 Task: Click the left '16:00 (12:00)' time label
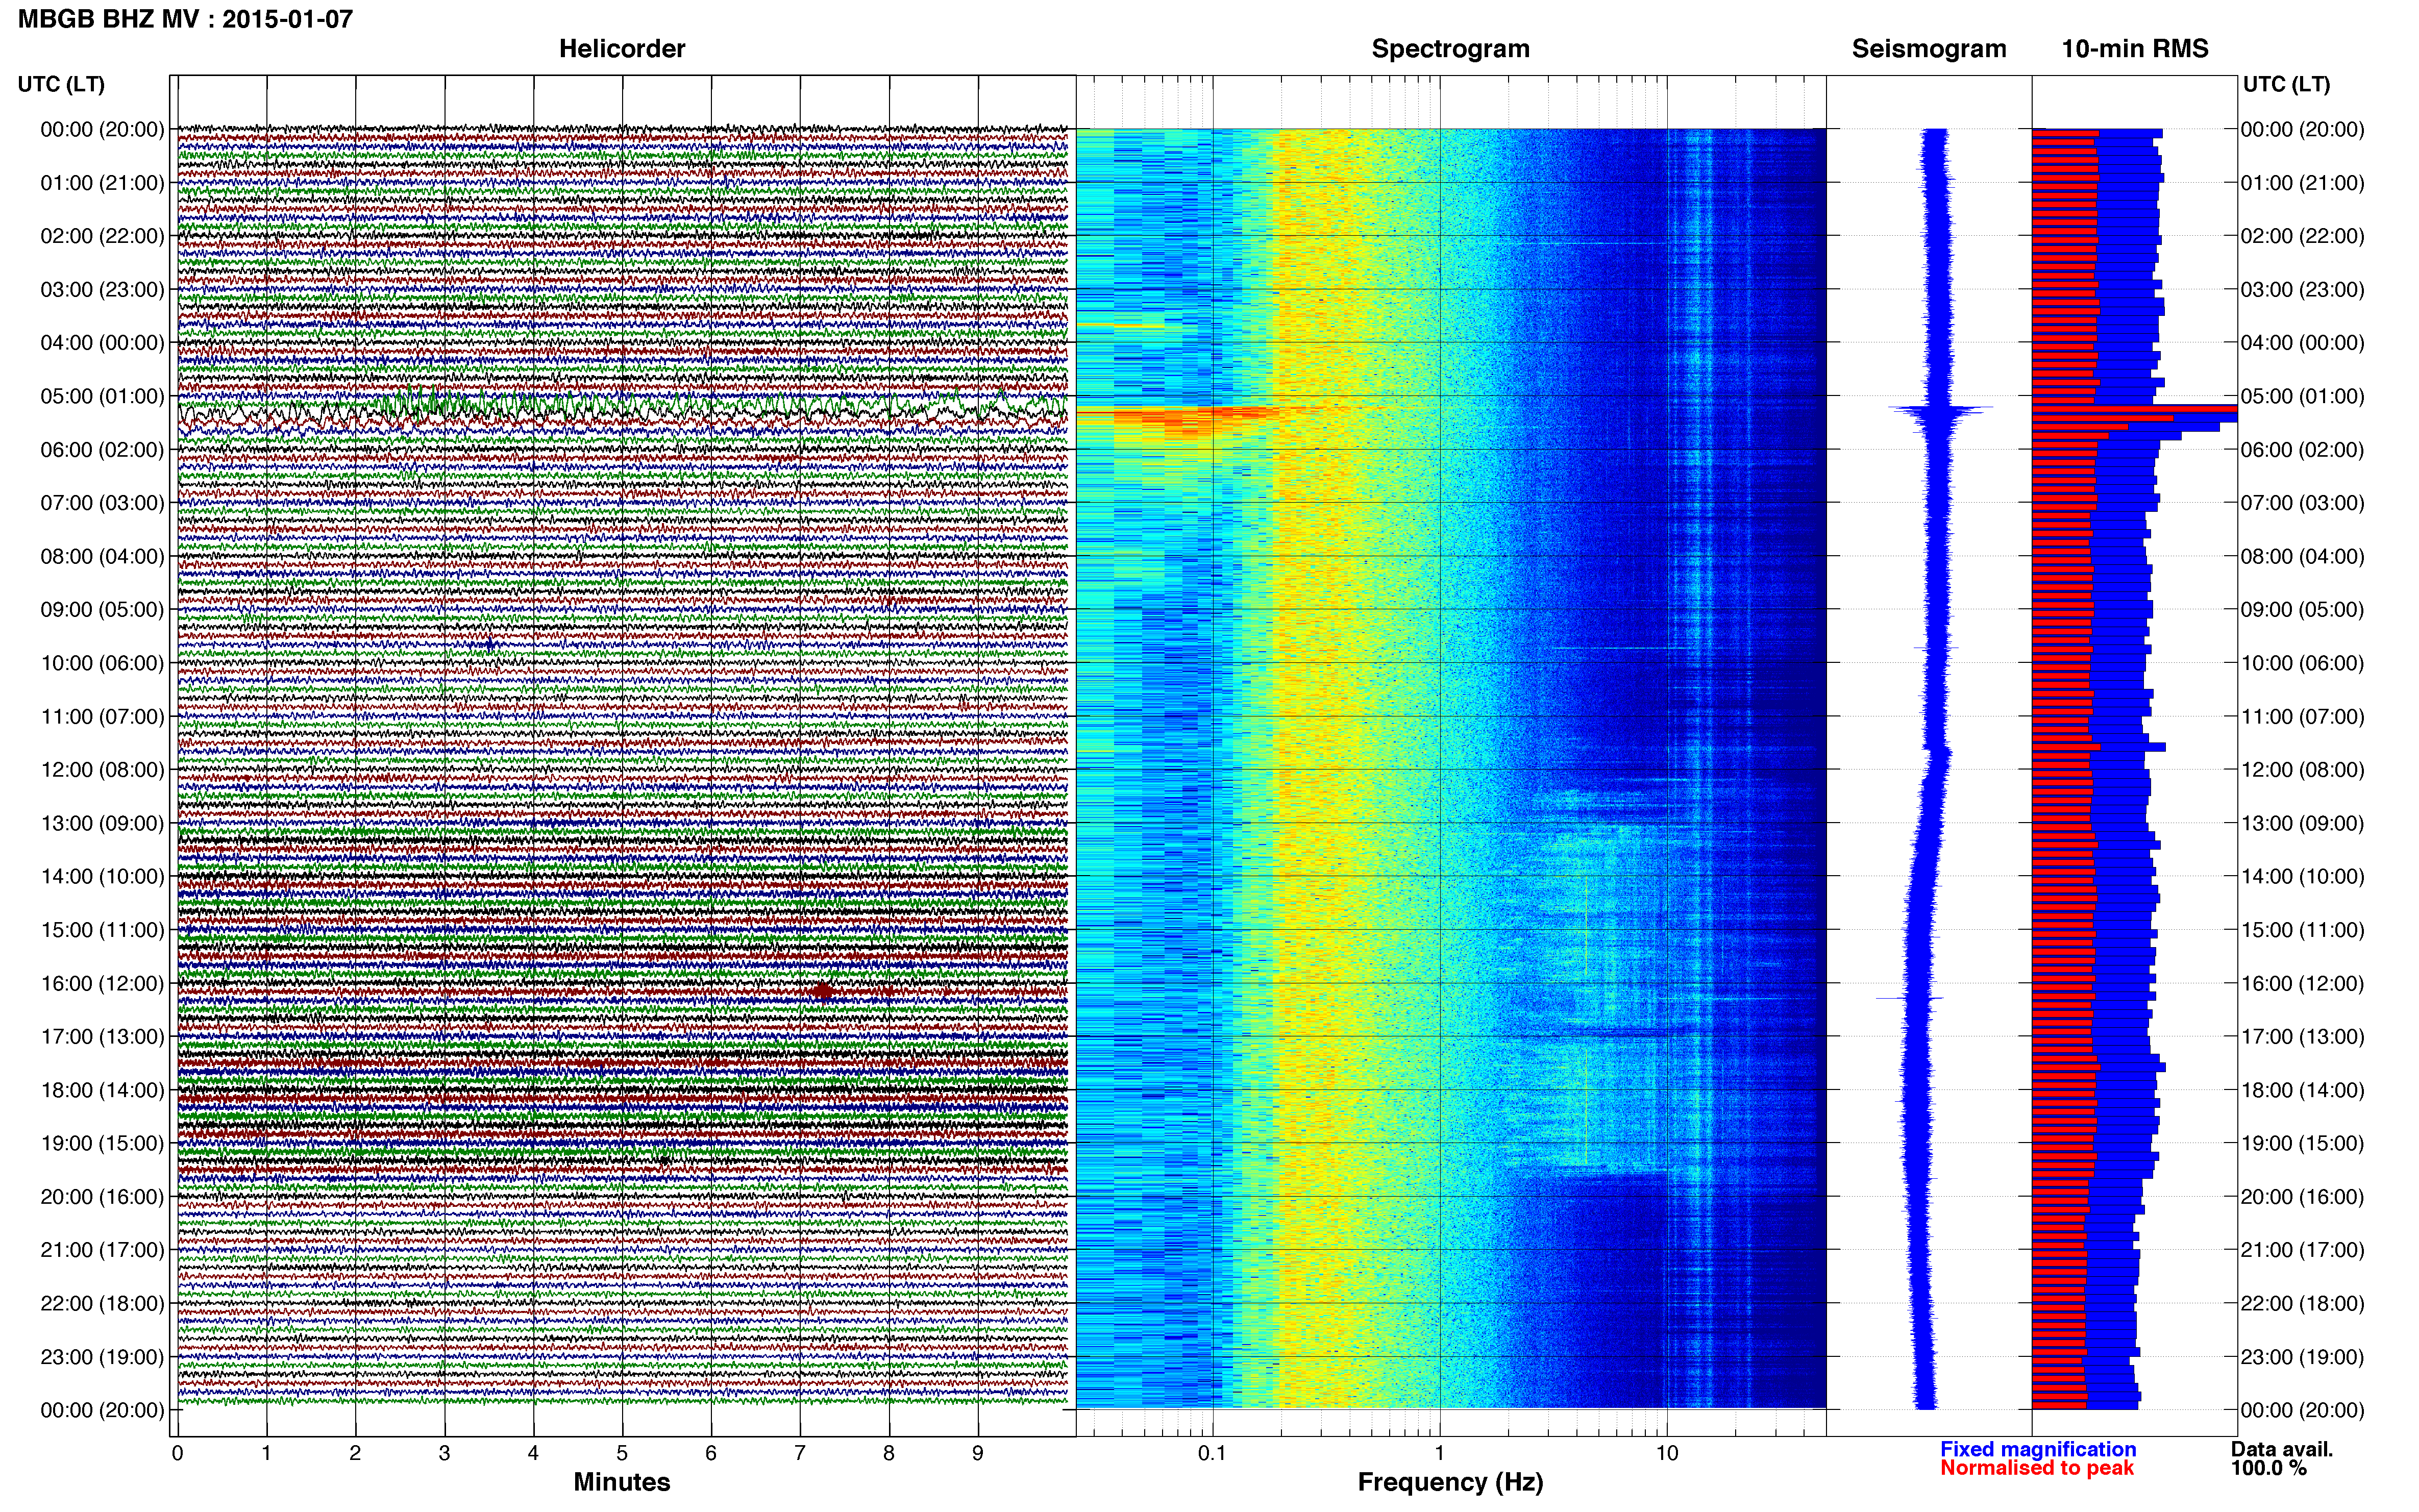pyautogui.click(x=102, y=983)
